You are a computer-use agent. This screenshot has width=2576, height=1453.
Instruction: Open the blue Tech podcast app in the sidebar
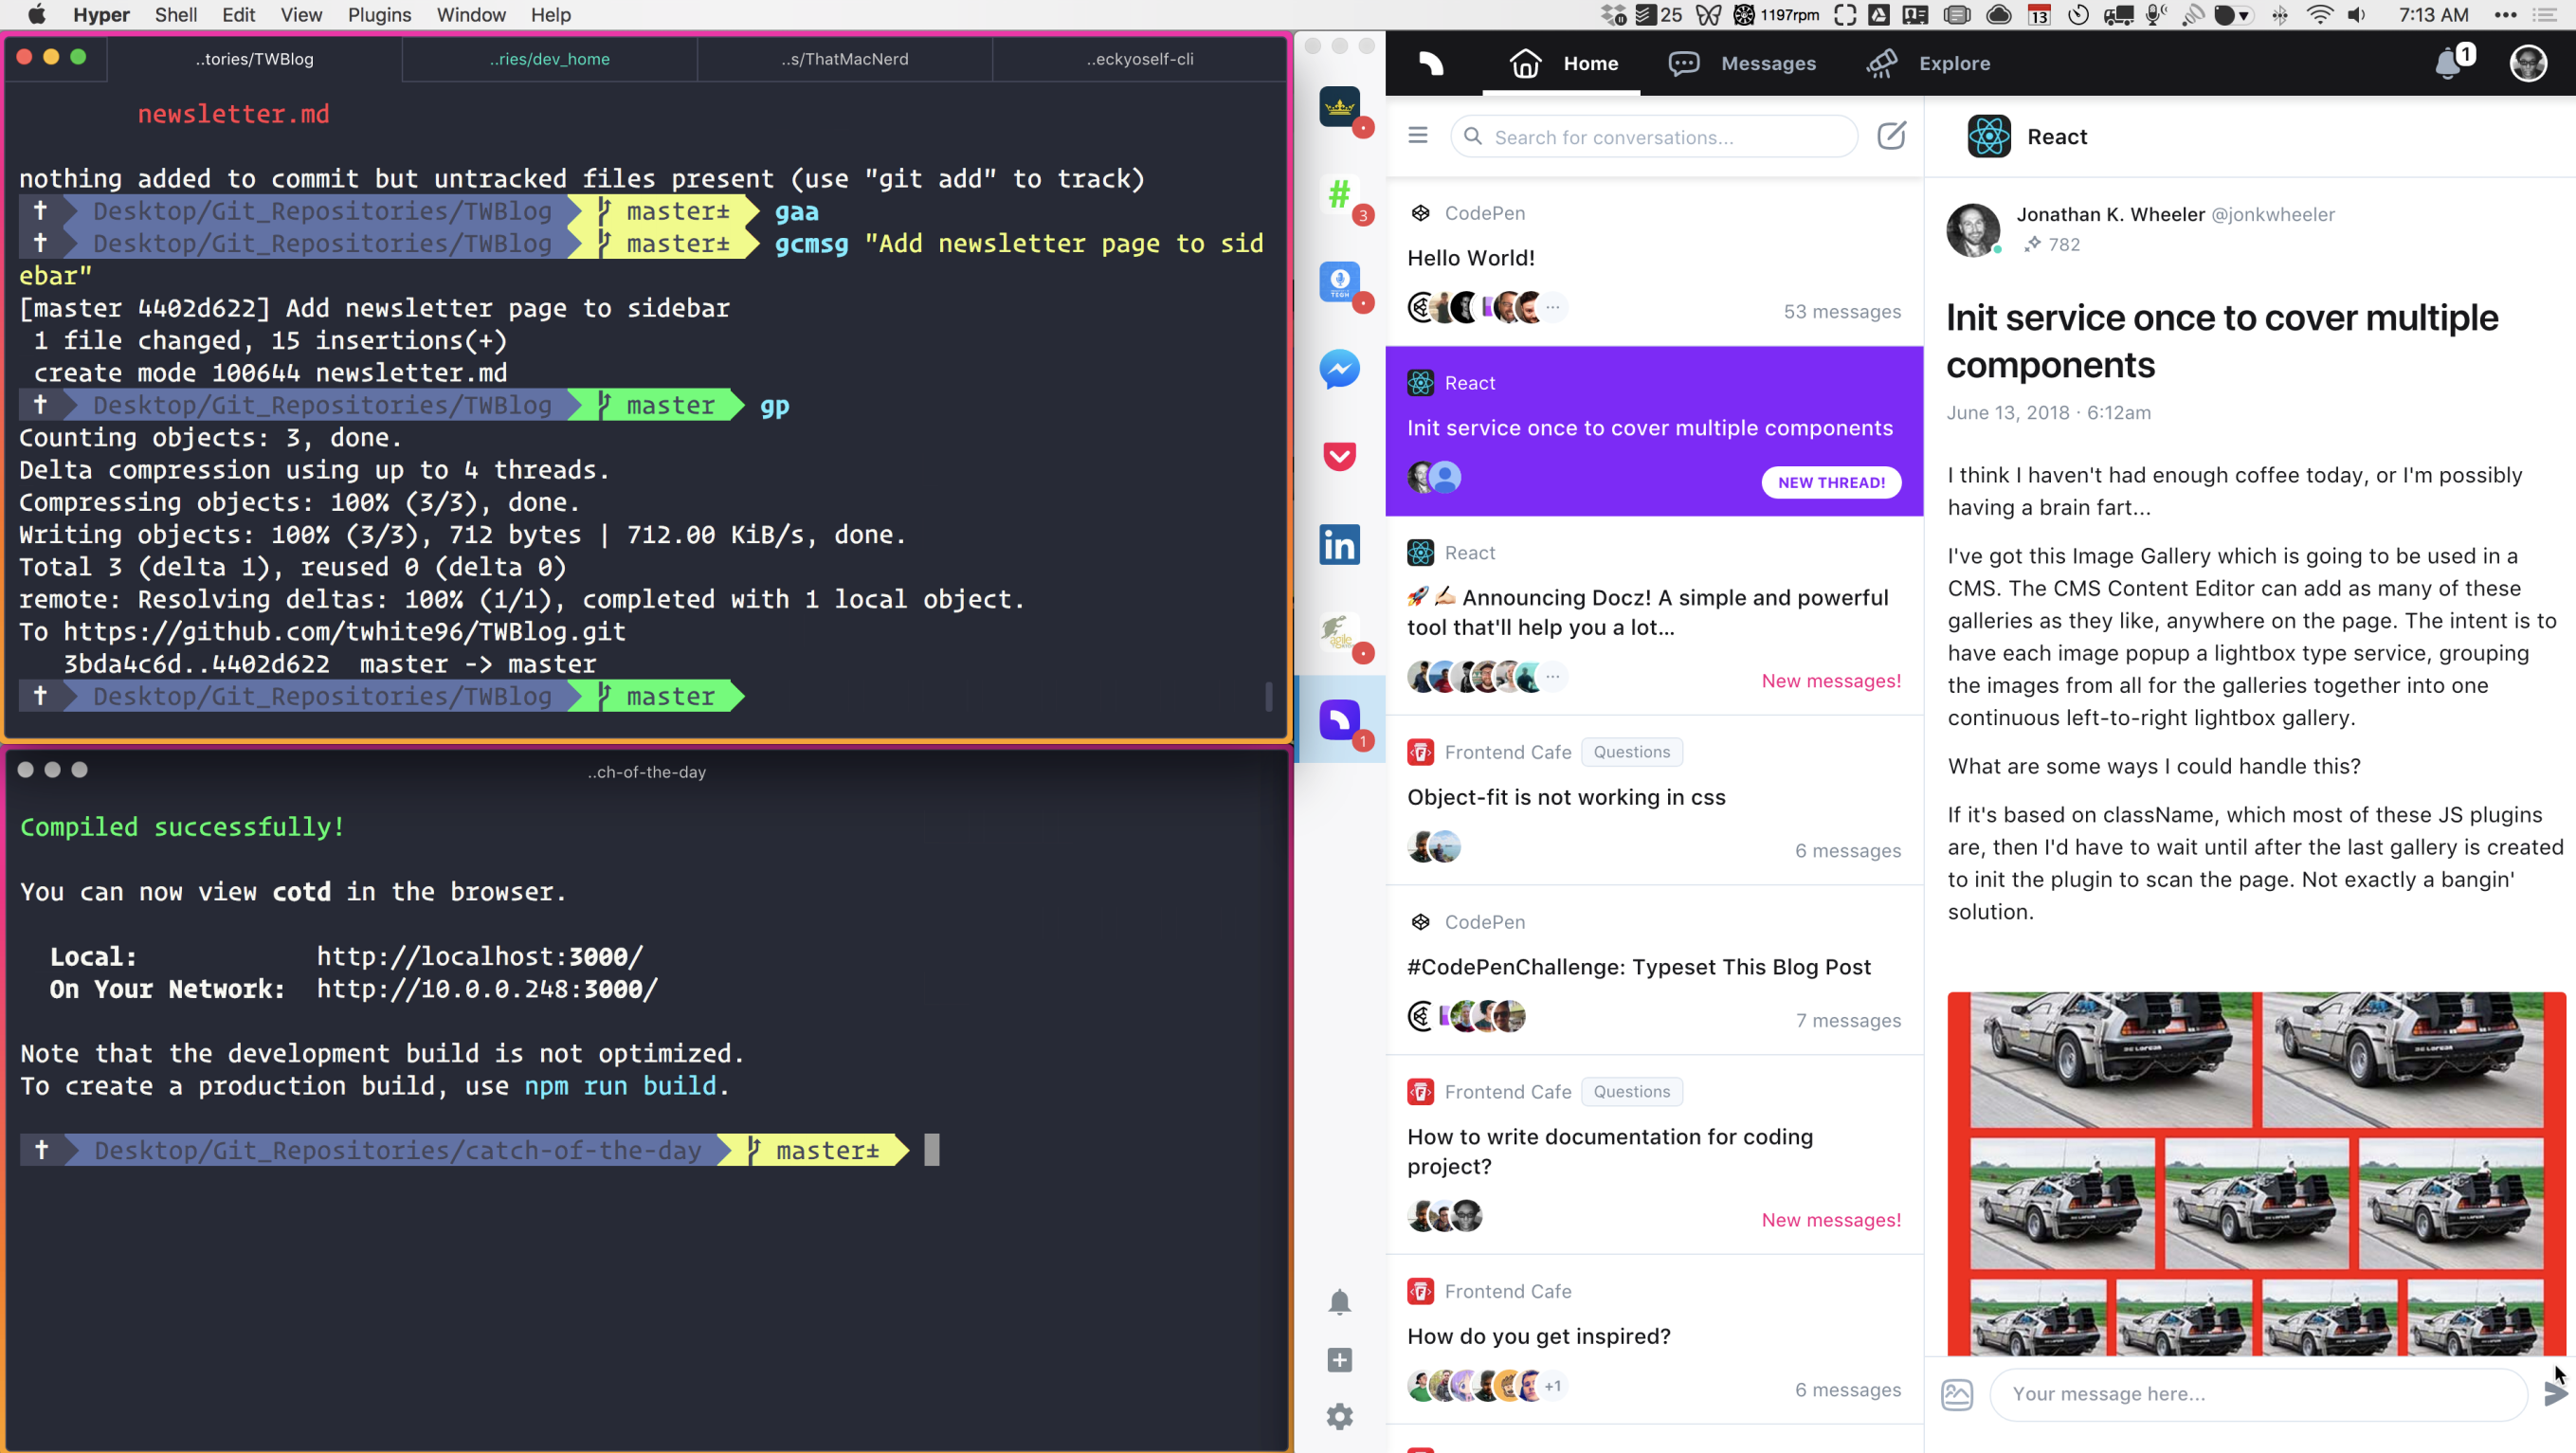[1340, 281]
